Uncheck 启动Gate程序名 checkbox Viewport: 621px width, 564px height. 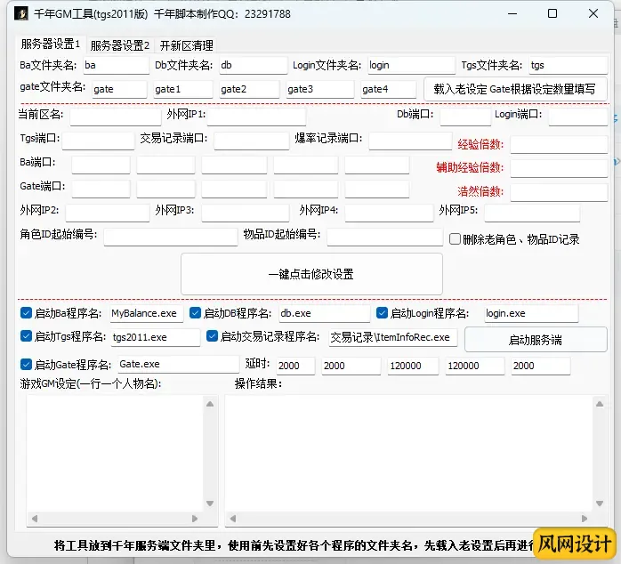[26, 364]
